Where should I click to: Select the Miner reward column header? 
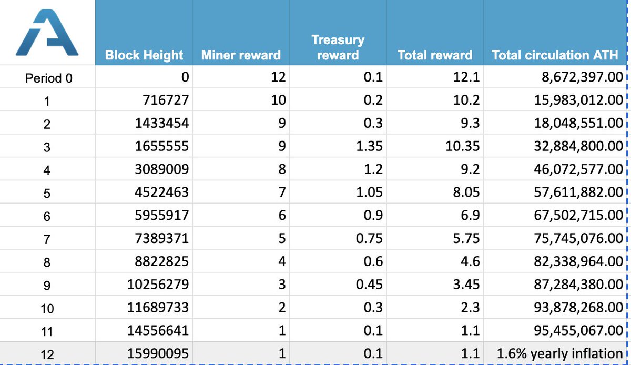[241, 33]
